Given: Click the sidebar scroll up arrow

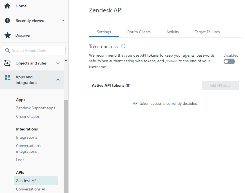Looking at the screenshot, I should point(66,60).
